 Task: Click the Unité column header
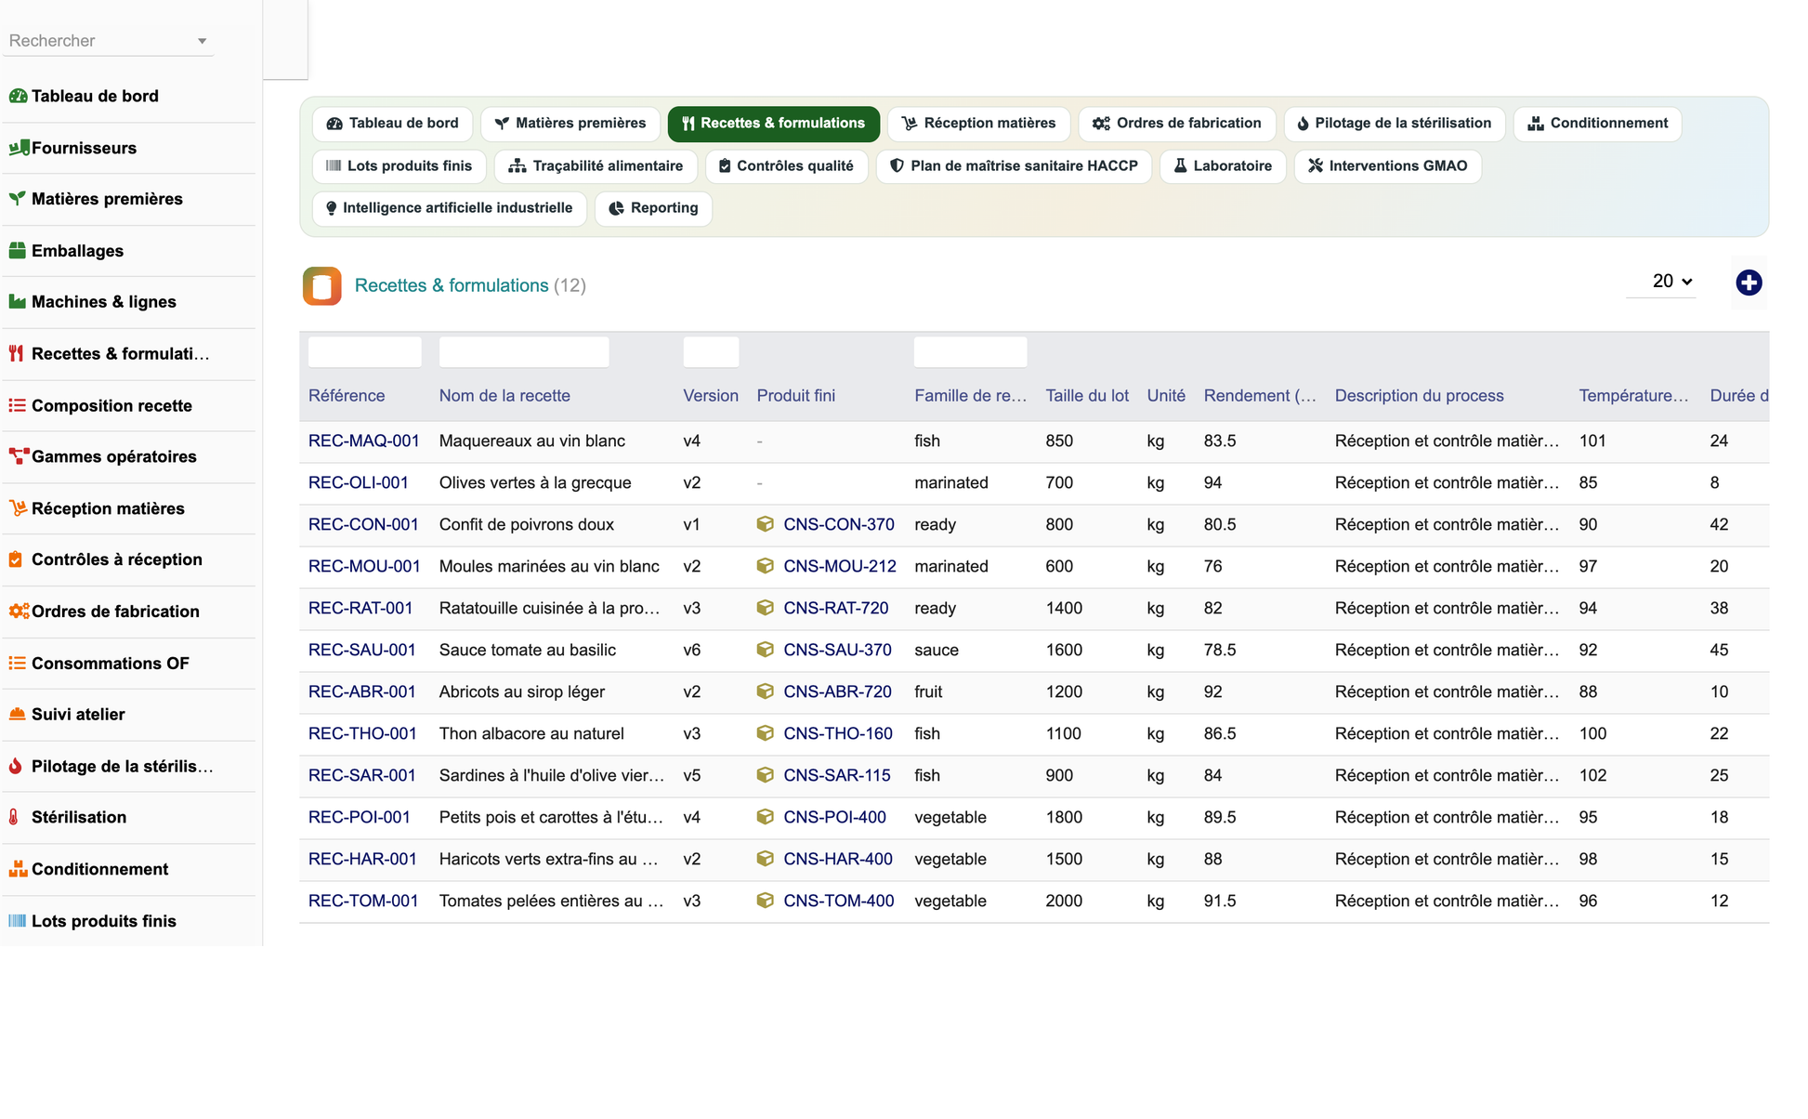(x=1166, y=396)
